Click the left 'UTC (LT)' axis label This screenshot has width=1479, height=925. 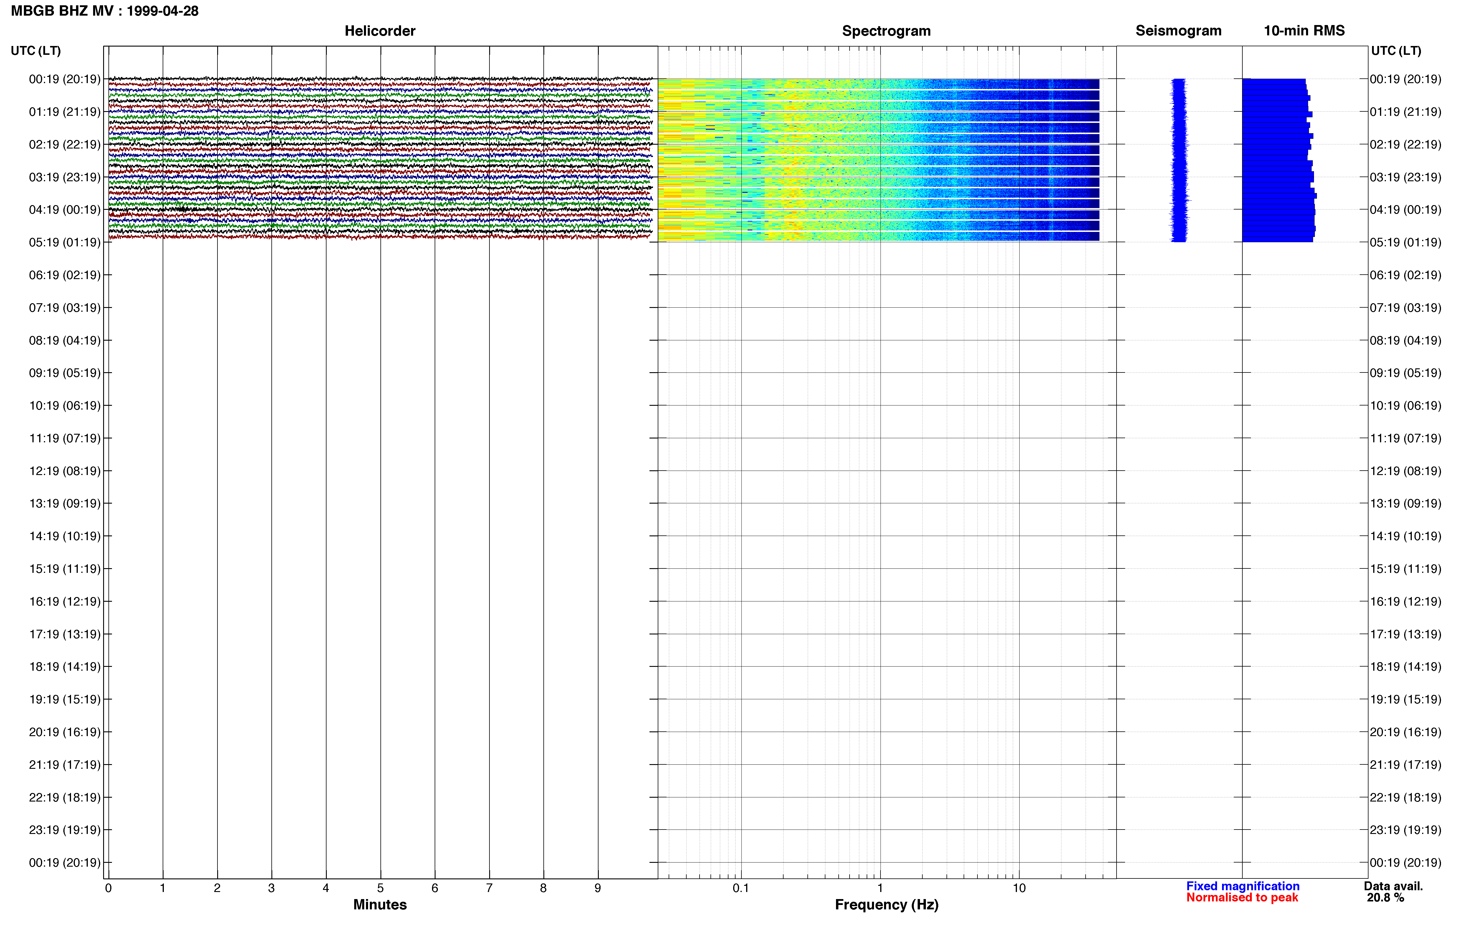[x=36, y=51]
